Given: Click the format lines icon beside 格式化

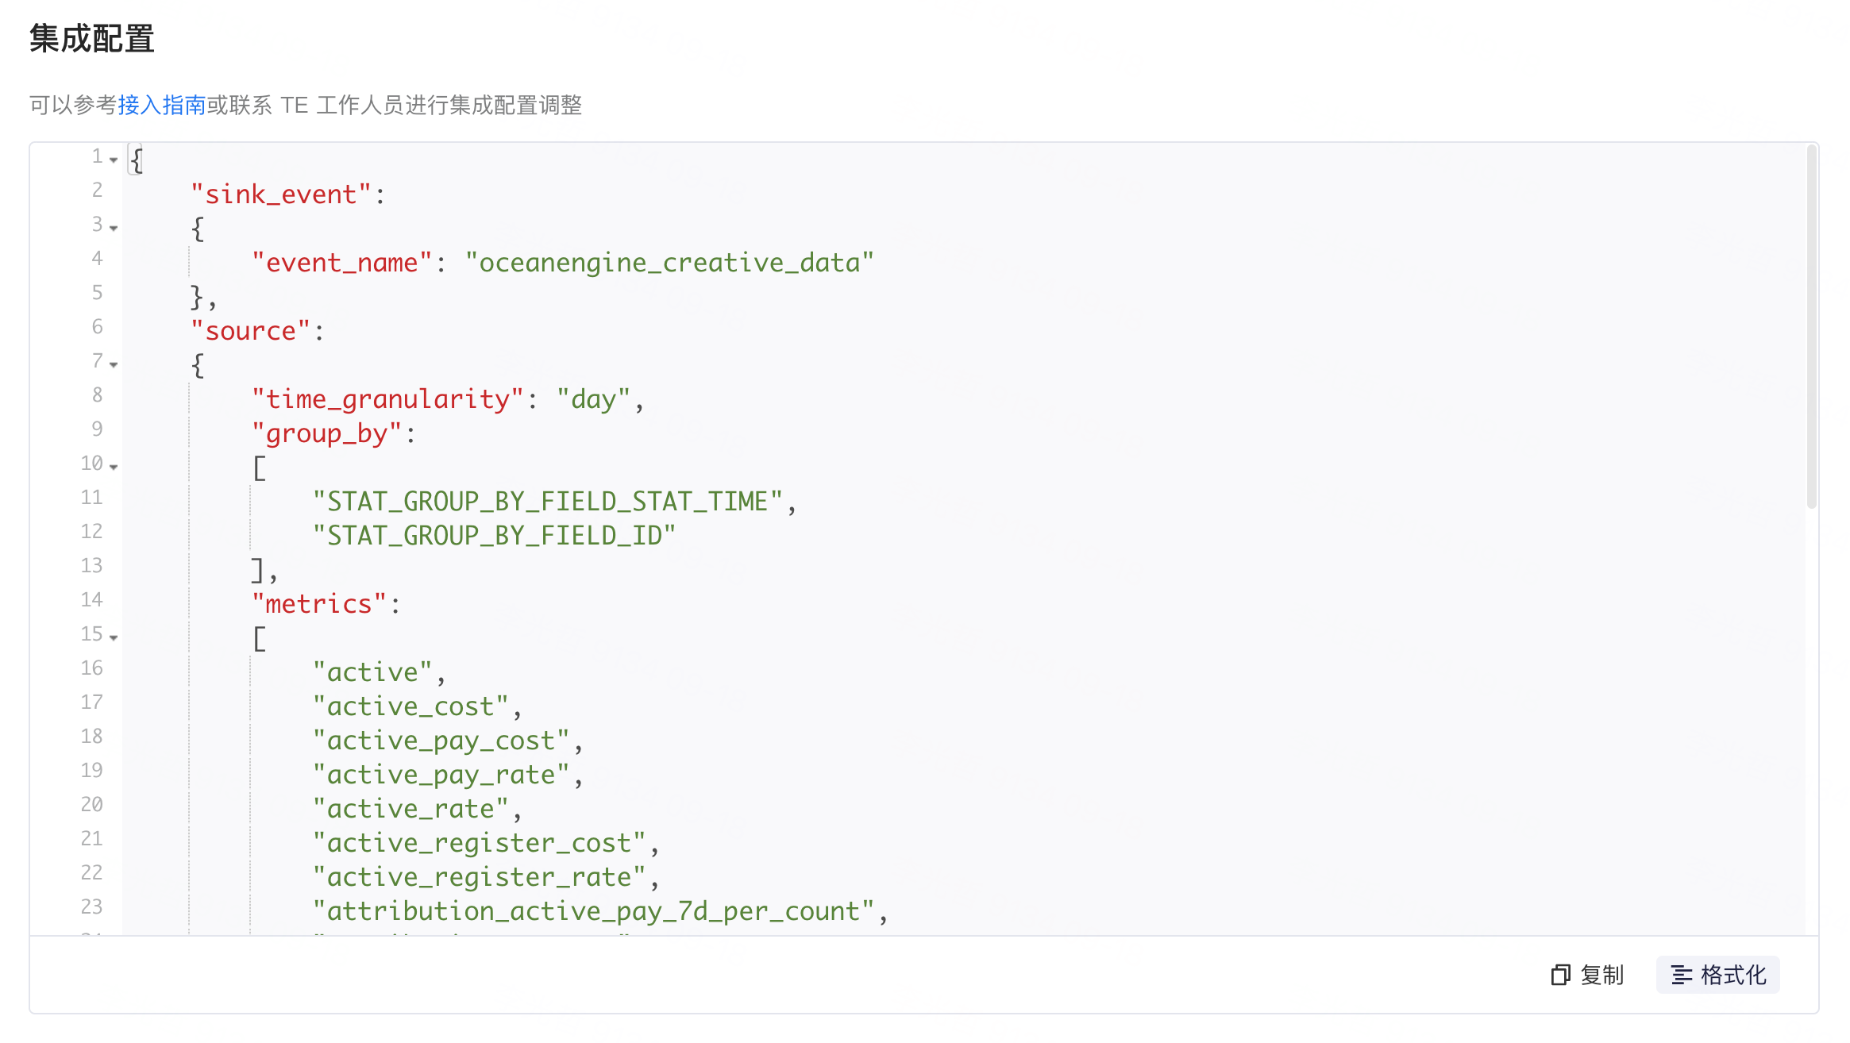Looking at the screenshot, I should click(x=1682, y=975).
